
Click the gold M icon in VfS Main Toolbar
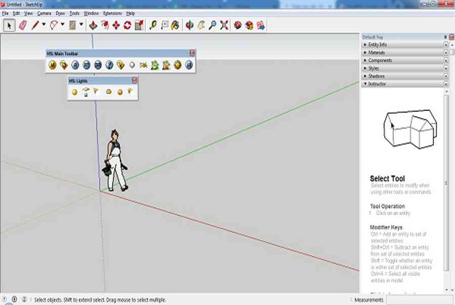(x=53, y=65)
